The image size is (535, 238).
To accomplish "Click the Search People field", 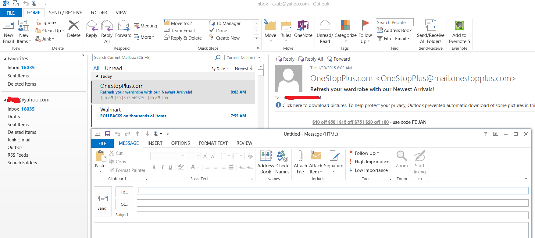I will pyautogui.click(x=395, y=22).
